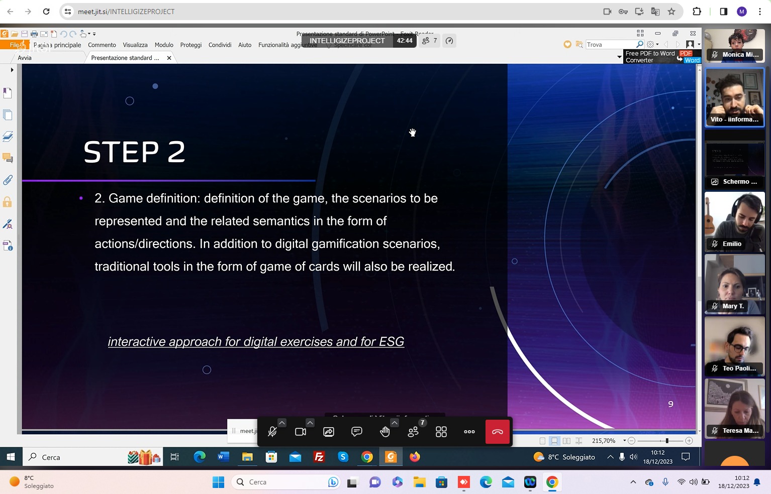Open the Foxit File menu

click(15, 45)
